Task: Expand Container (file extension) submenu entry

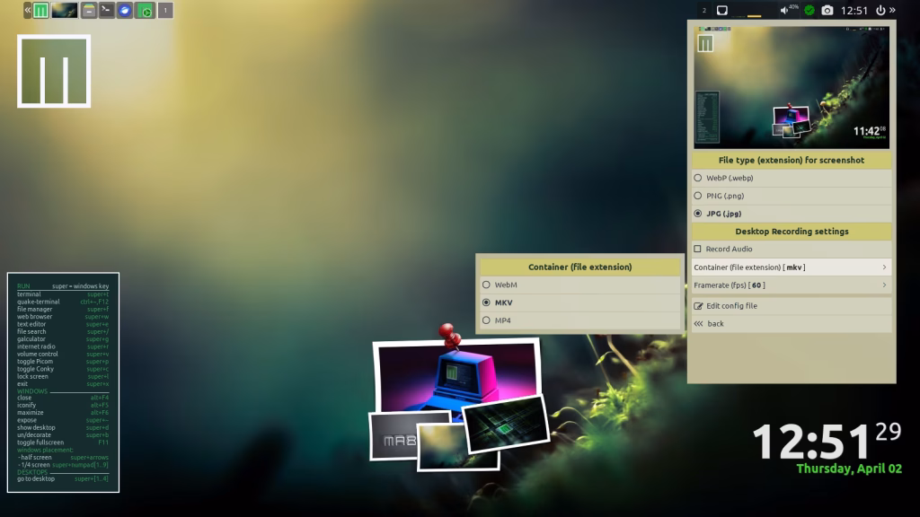Action: pos(791,267)
